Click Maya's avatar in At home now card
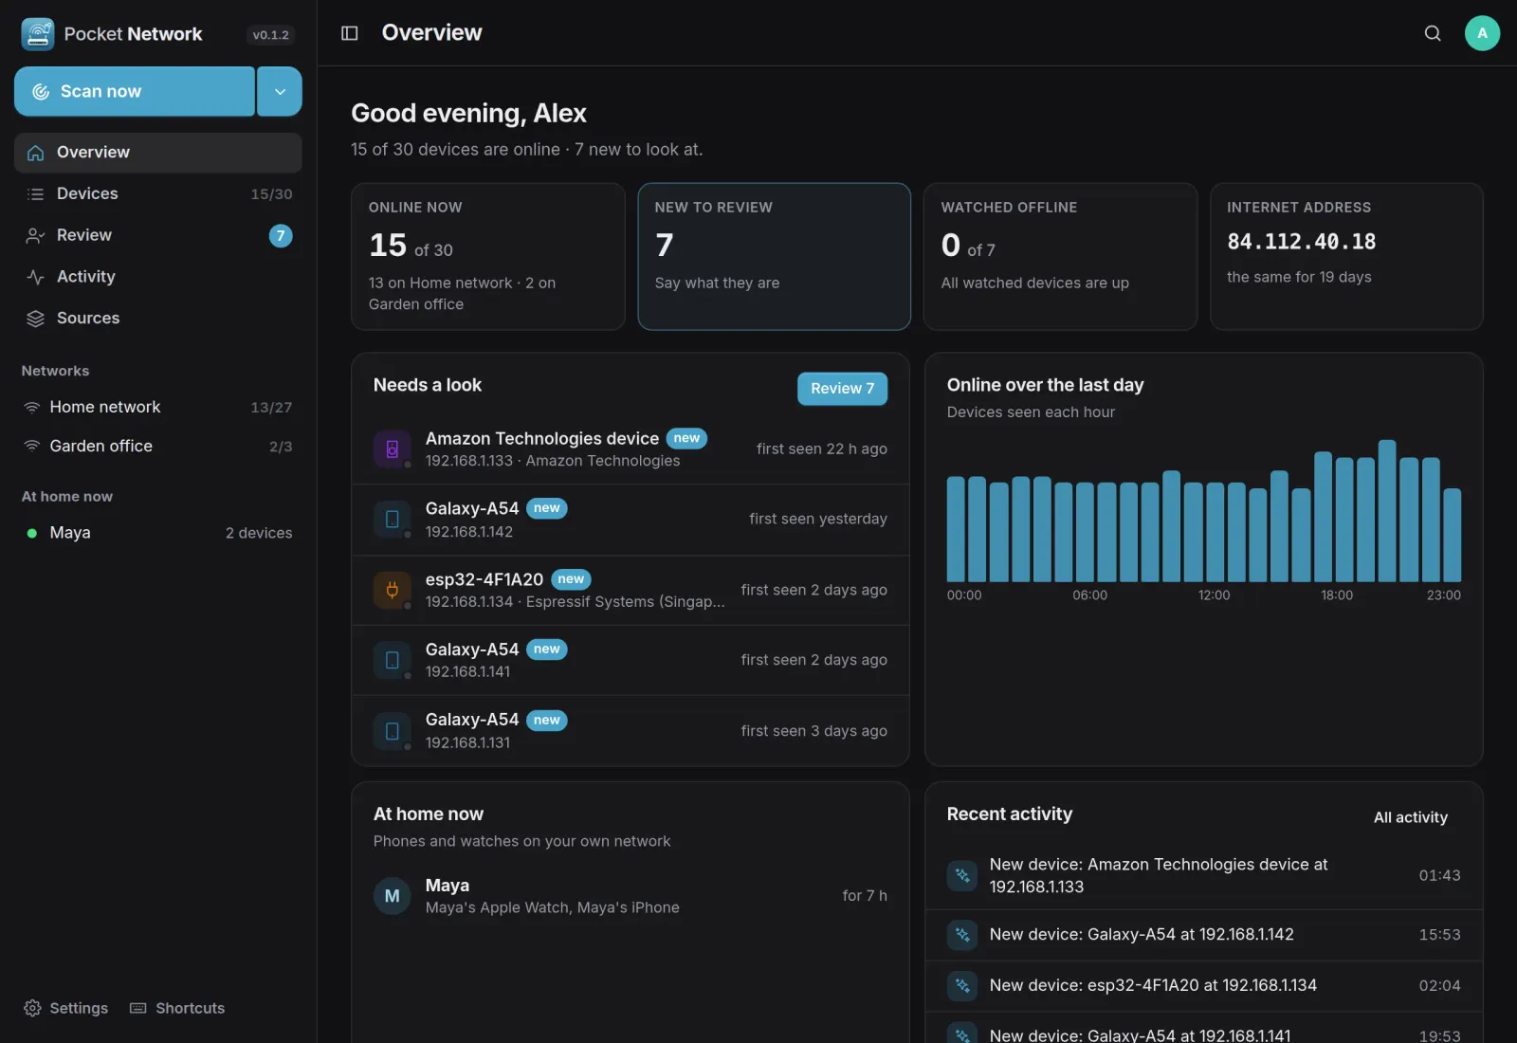 393,896
